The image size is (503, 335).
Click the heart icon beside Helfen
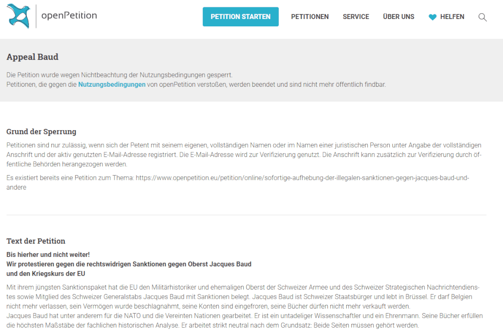pyautogui.click(x=432, y=17)
